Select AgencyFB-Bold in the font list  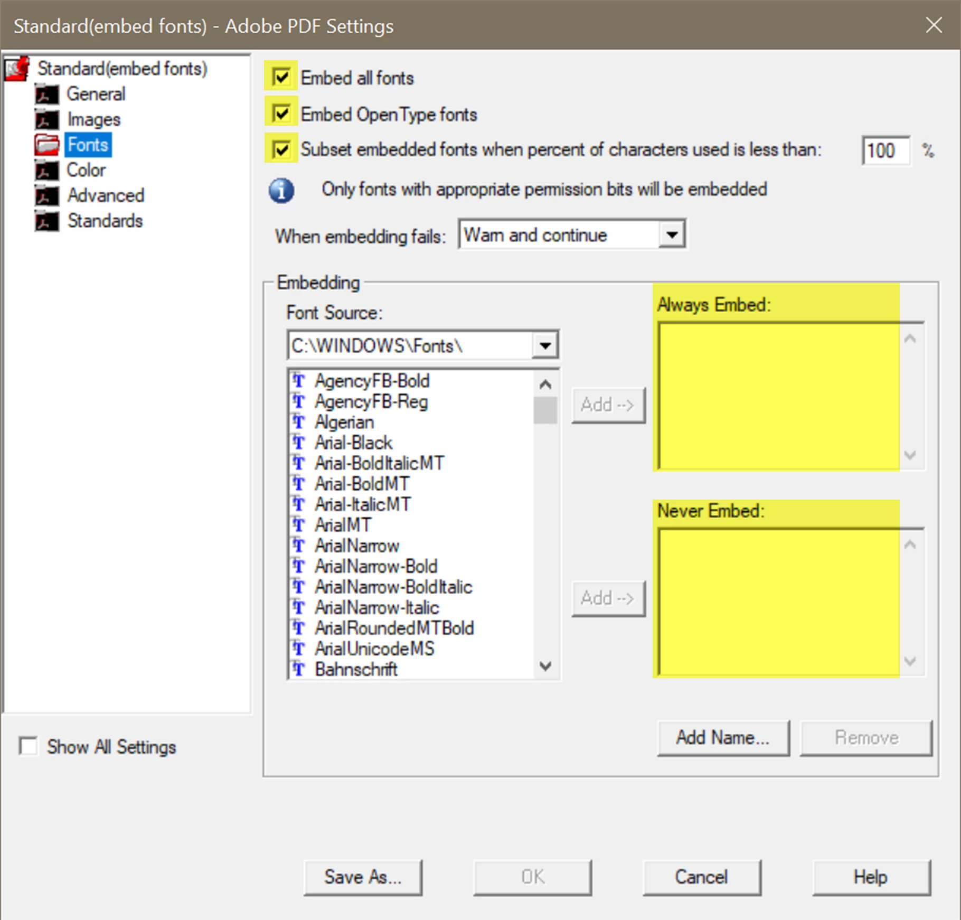point(372,381)
